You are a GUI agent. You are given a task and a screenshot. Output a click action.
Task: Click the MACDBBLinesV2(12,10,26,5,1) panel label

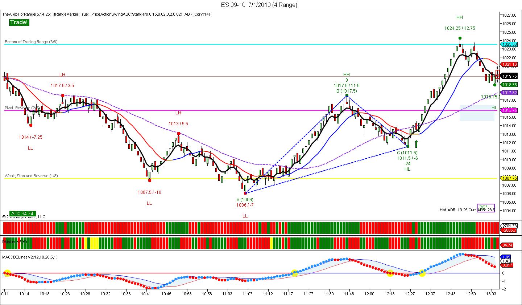30,257
